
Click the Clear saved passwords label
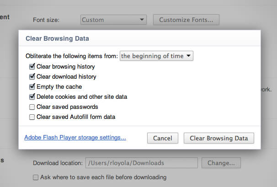[x=67, y=107]
